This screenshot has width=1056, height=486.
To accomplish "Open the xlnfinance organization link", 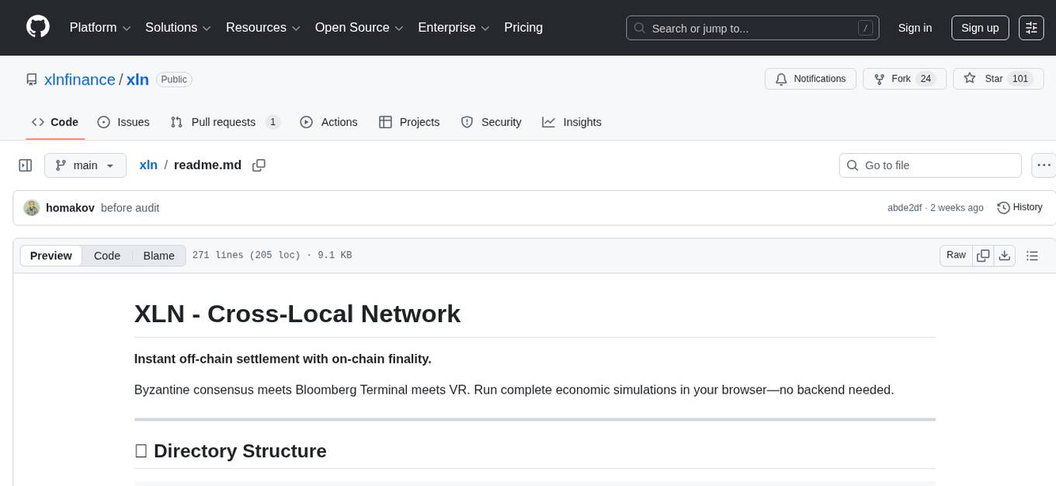I will tap(79, 79).
